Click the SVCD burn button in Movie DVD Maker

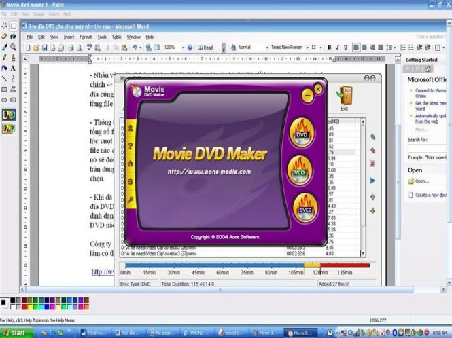click(x=305, y=208)
